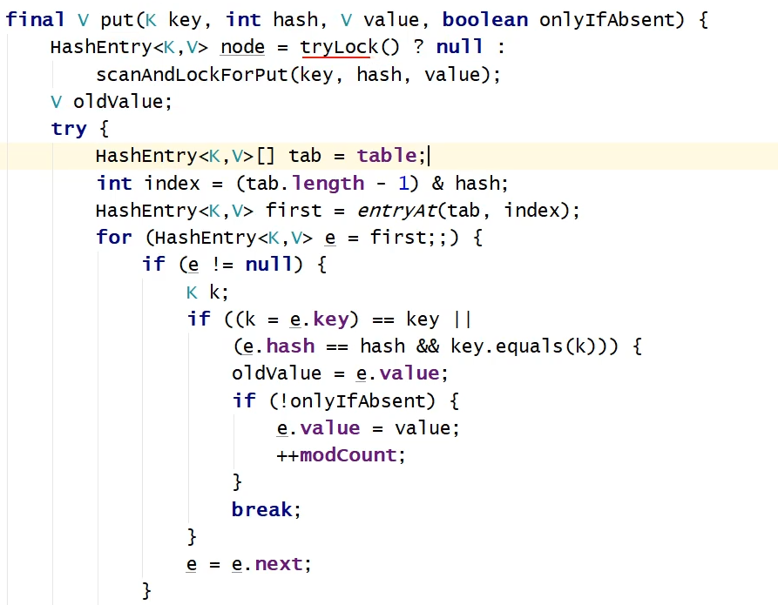The width and height of the screenshot is (778, 605).
Task: Click '++modCount;' statement
Action: coord(341,455)
